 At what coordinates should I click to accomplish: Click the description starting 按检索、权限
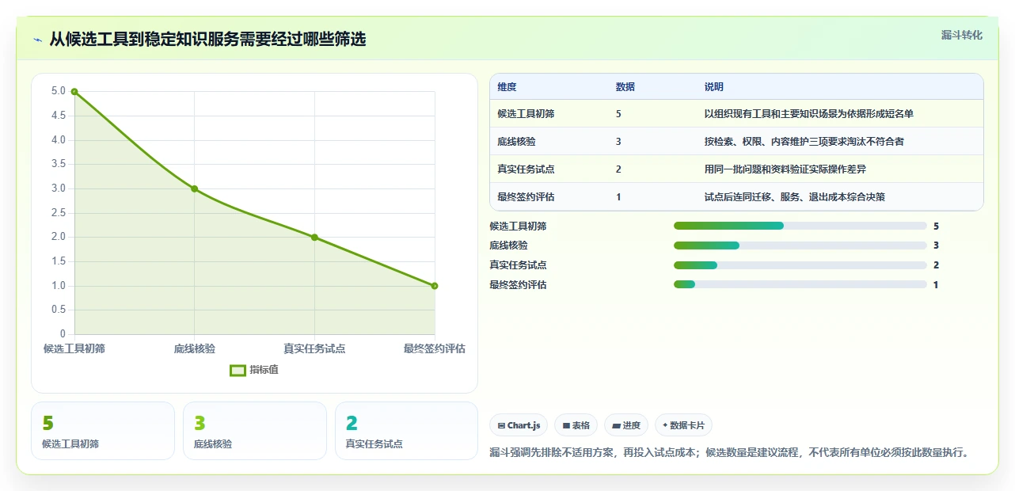(x=804, y=142)
